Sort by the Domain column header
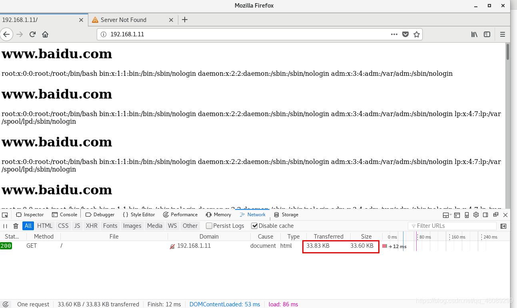Image resolution: width=517 pixels, height=308 pixels. coord(209,237)
